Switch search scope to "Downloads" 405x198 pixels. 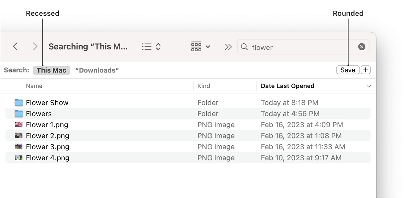click(x=97, y=70)
